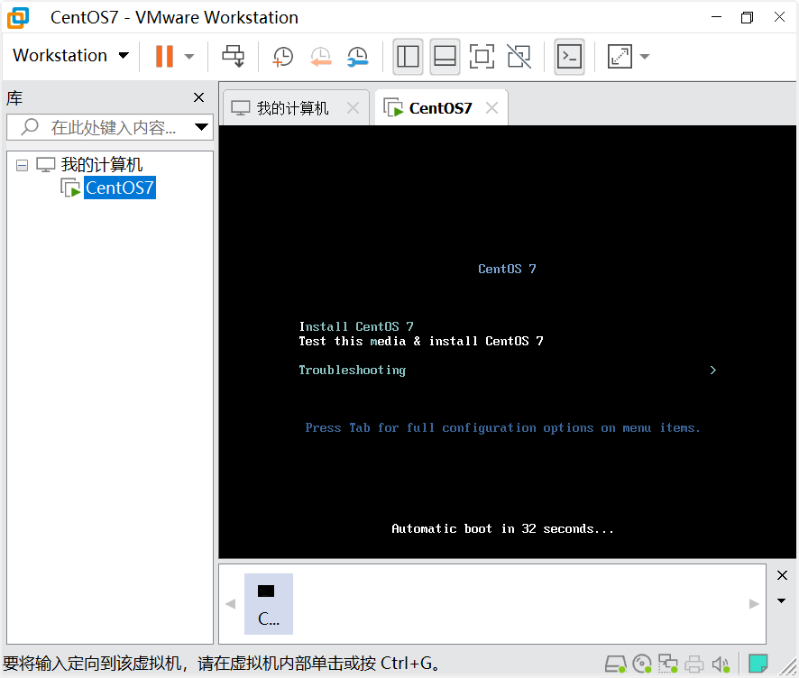
Task: Send Ctrl+Alt+Del to the virtual machine
Action: click(x=234, y=56)
